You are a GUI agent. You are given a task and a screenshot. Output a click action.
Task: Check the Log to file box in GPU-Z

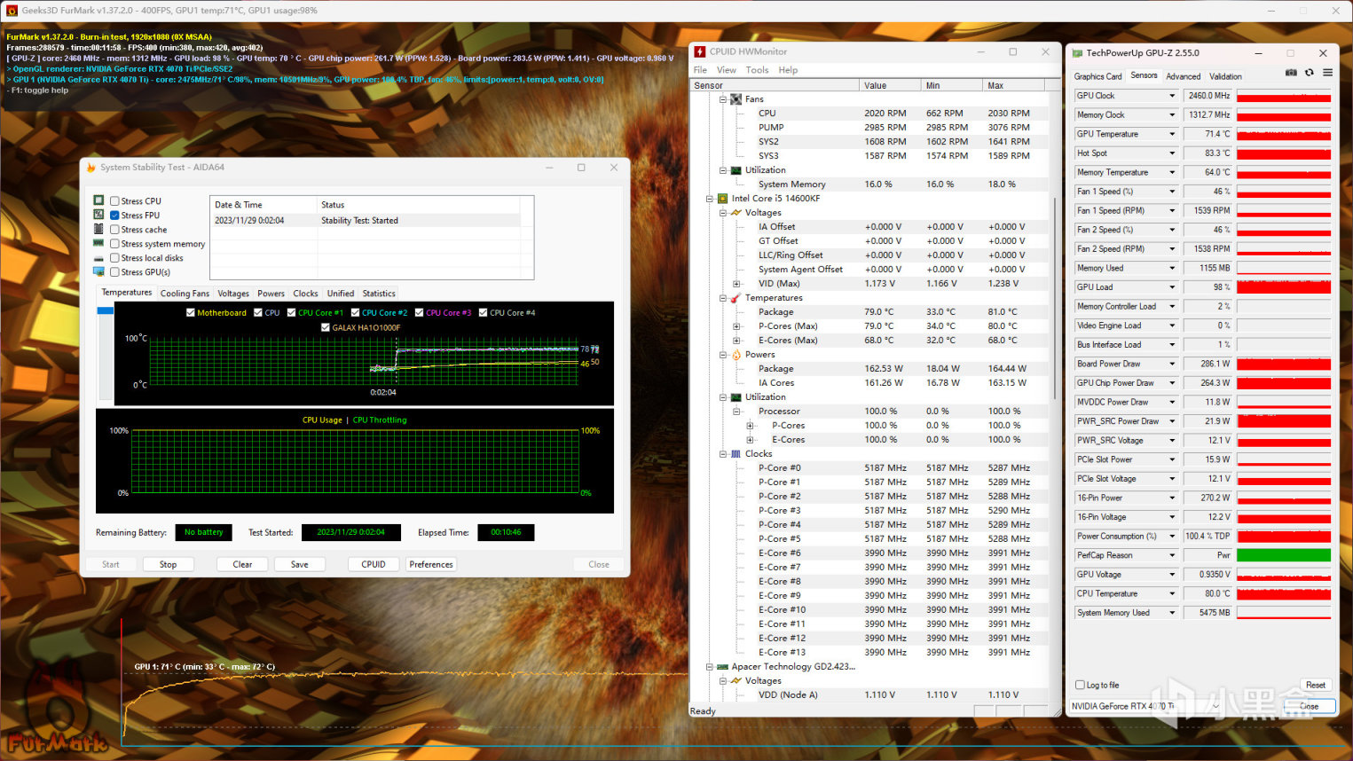[1080, 685]
